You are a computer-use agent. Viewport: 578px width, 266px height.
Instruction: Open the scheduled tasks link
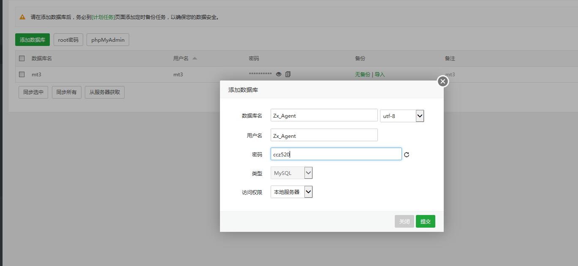point(103,17)
